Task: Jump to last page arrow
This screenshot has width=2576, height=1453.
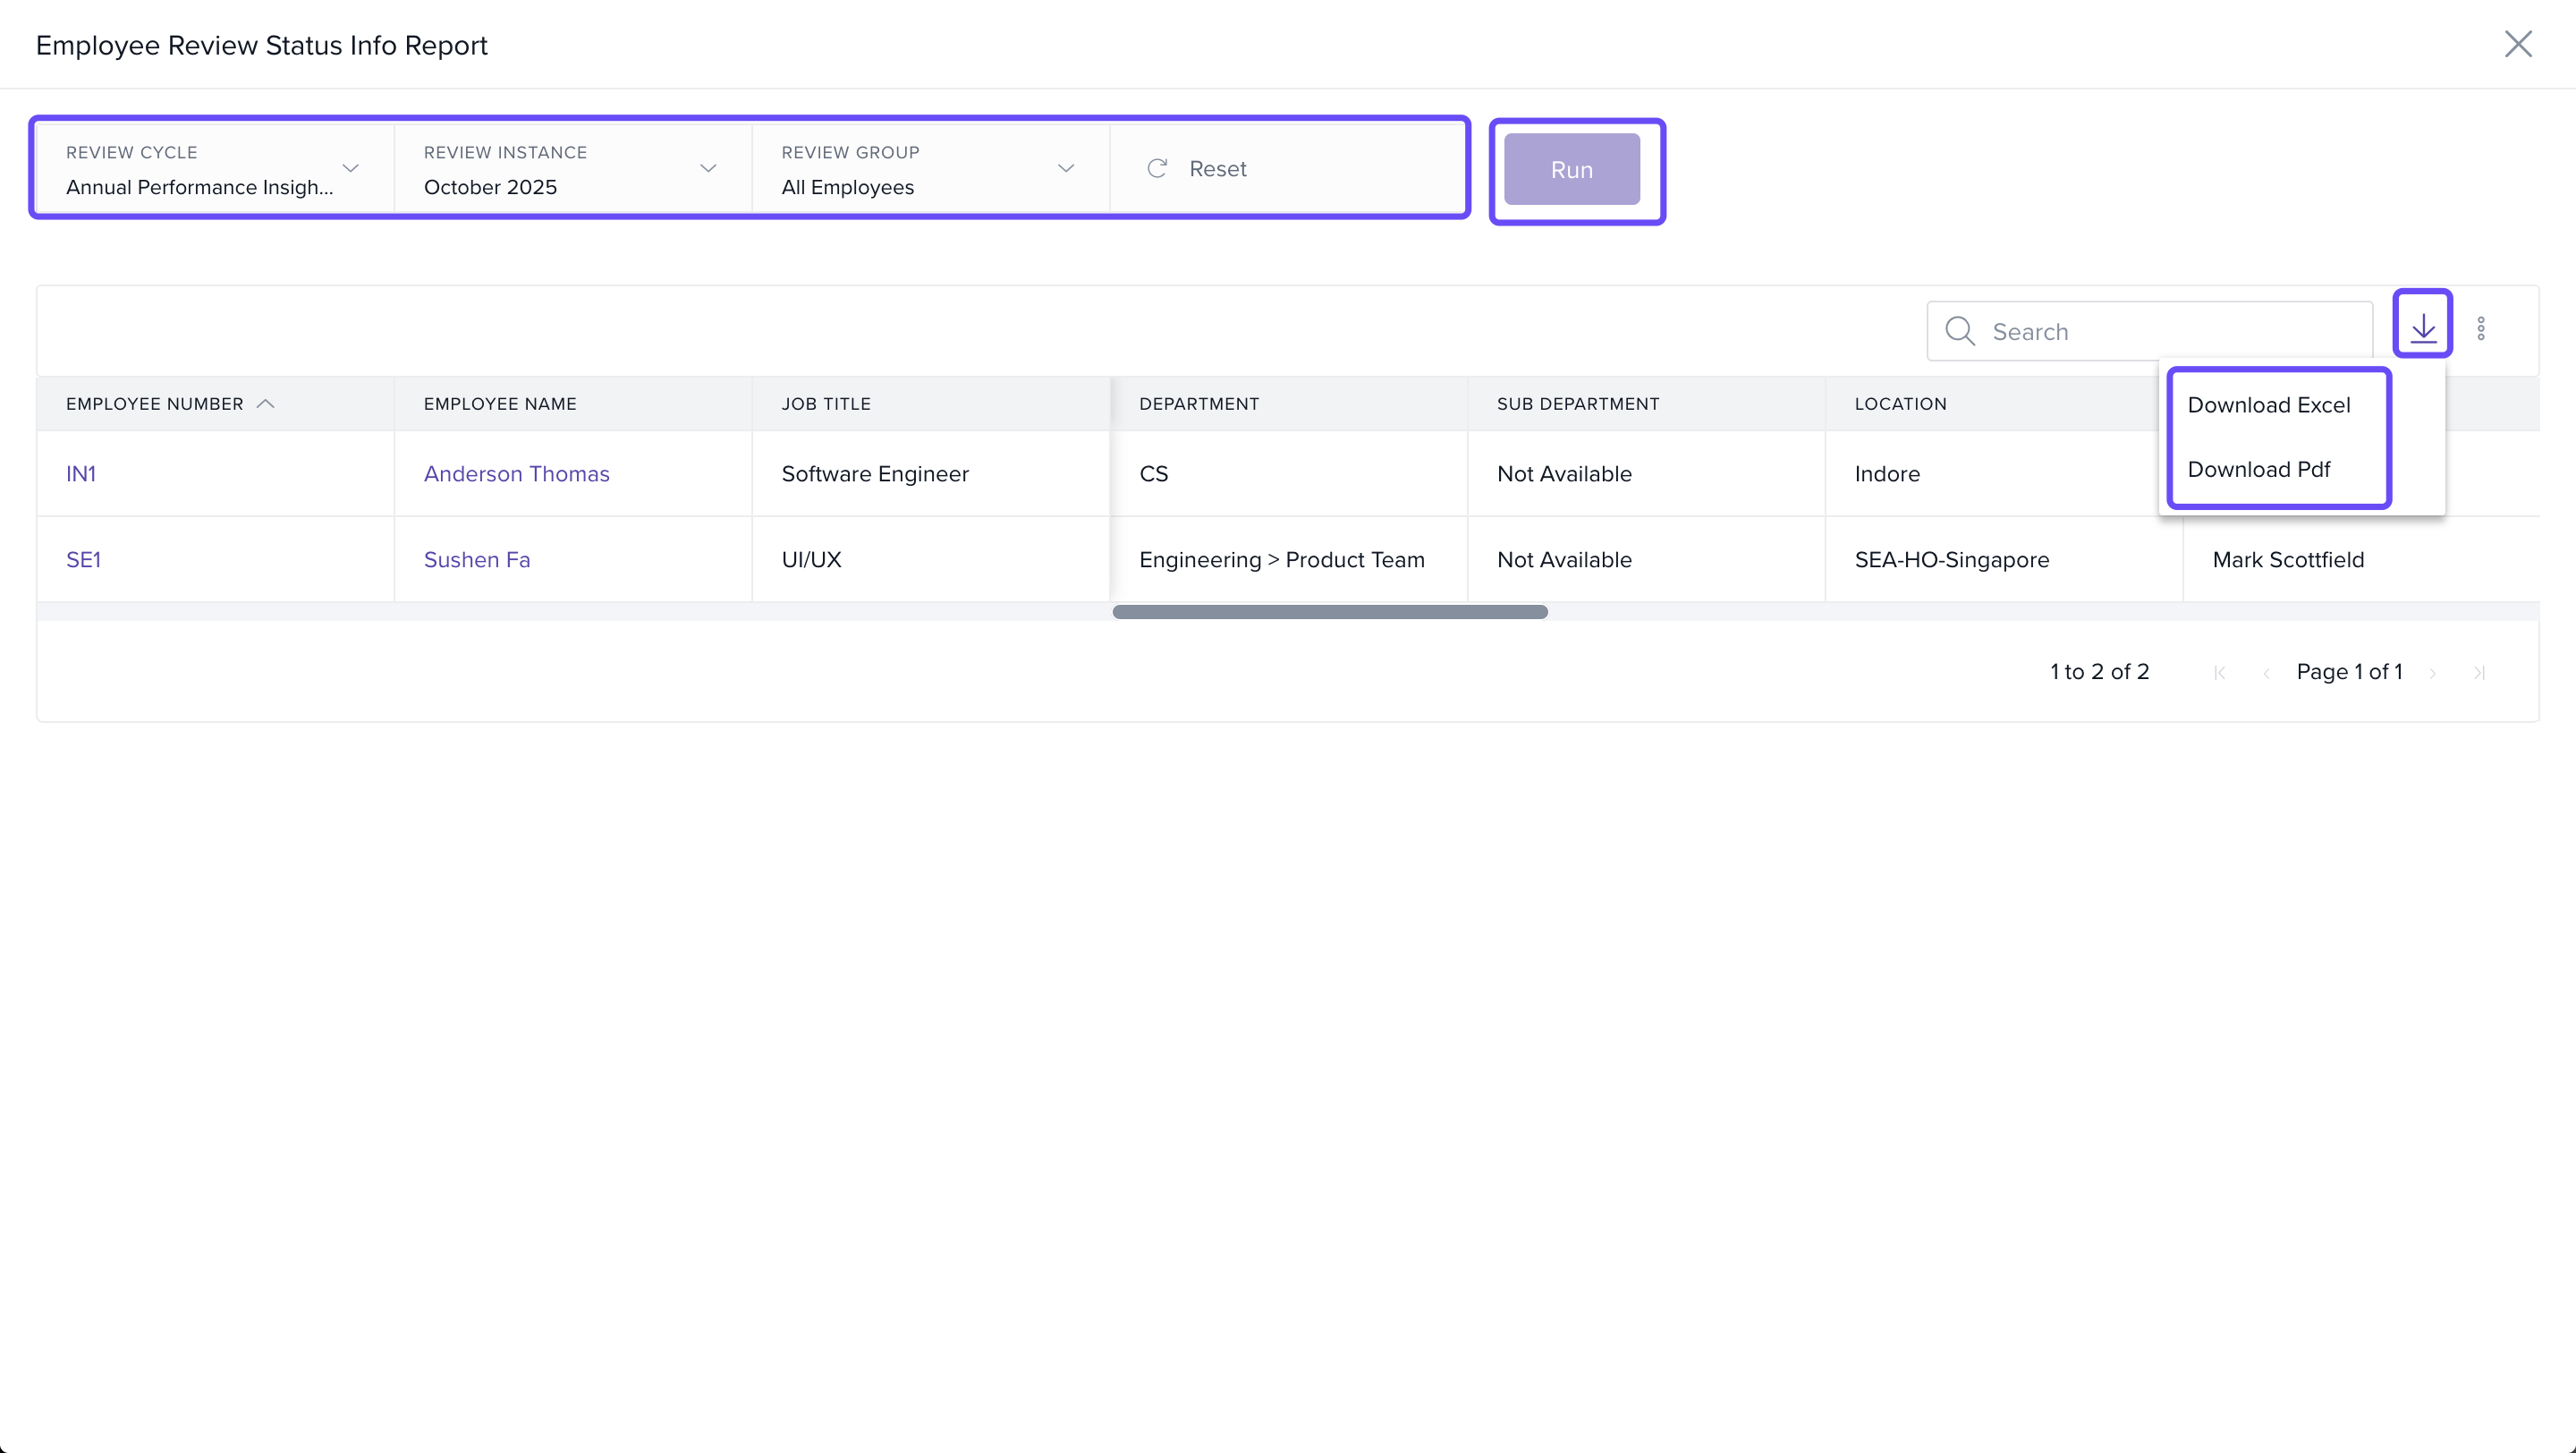Action: coord(2480,673)
